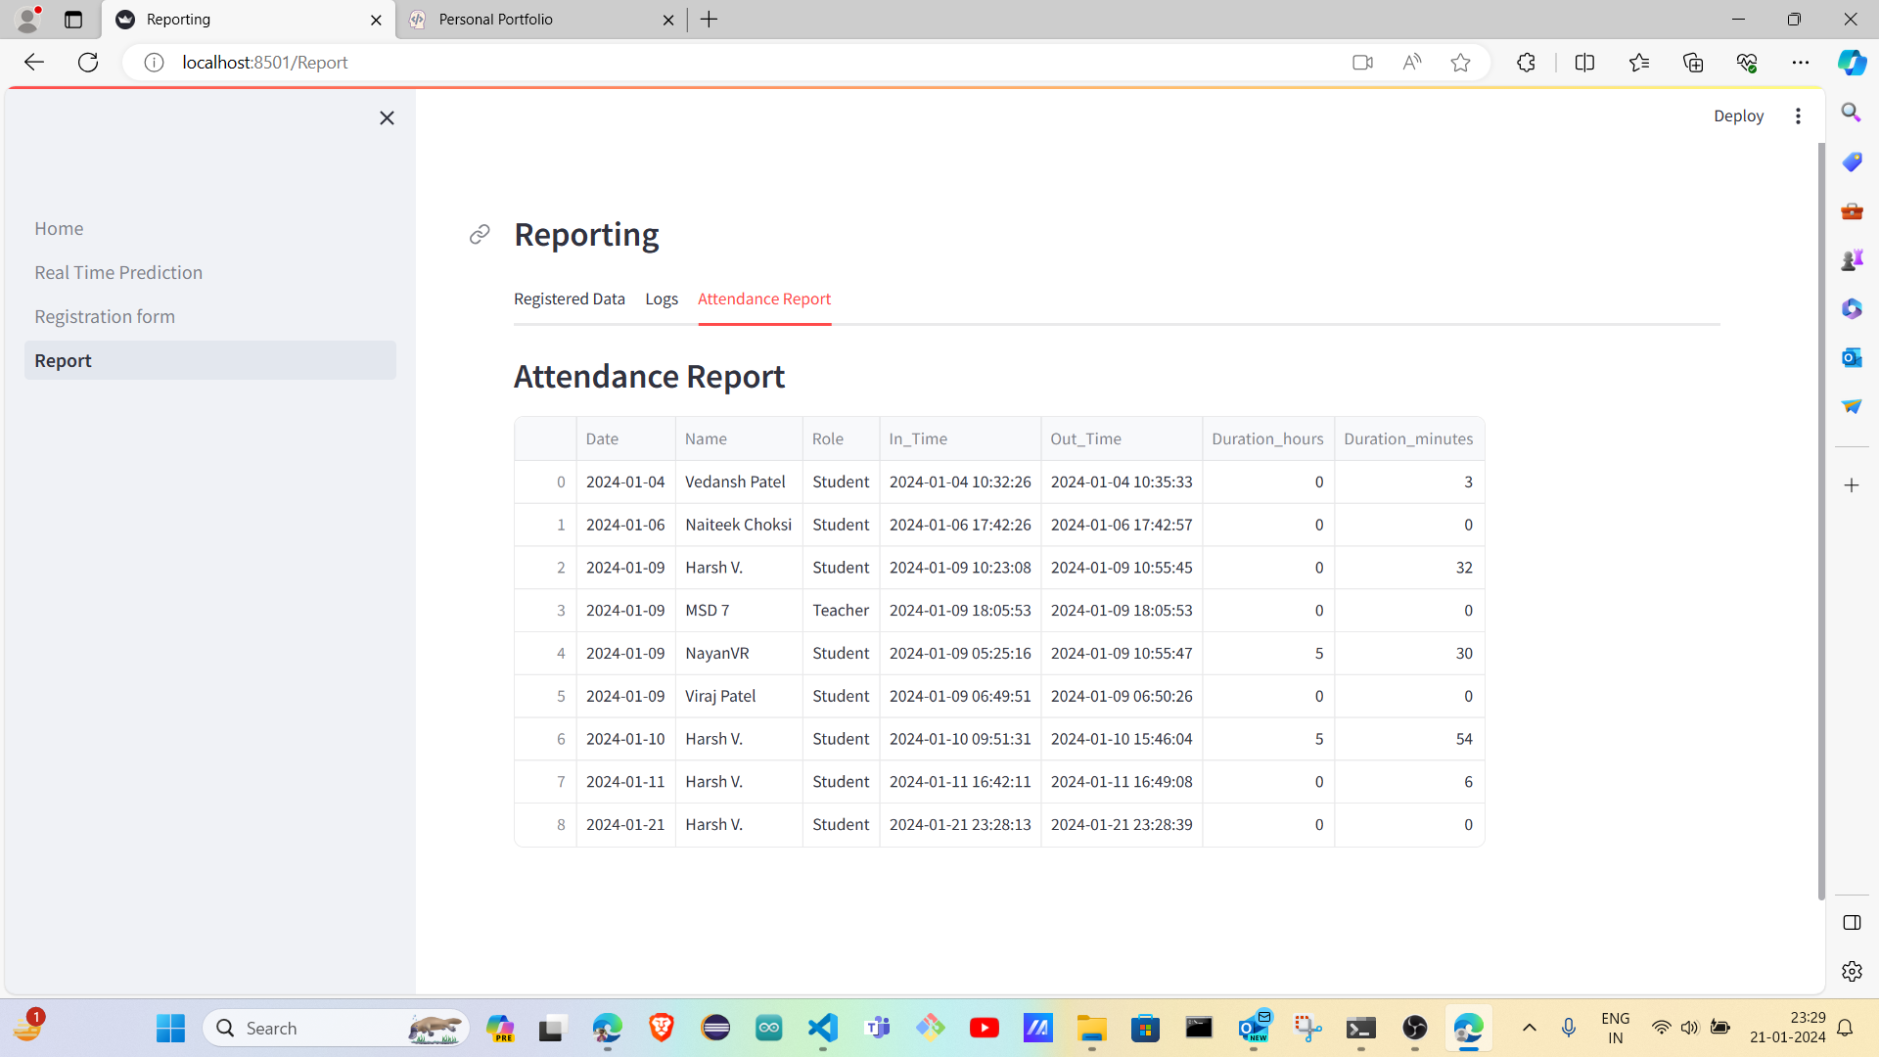Expand hidden icons in the system tray
Viewport: 1879px width, 1057px height.
1530,1027
